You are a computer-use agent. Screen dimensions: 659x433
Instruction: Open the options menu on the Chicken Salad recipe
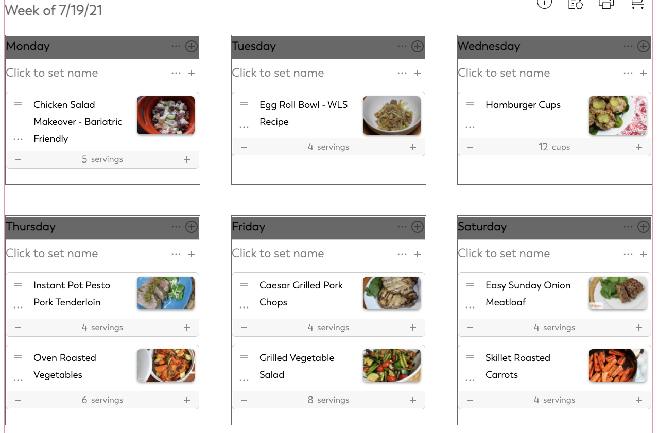click(x=18, y=138)
